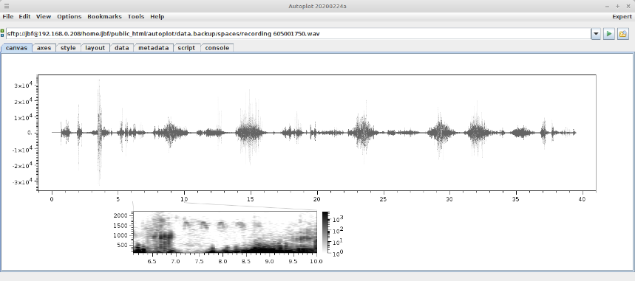Image resolution: width=635 pixels, height=281 pixels.
Task: Open the Tools menu
Action: [136, 16]
